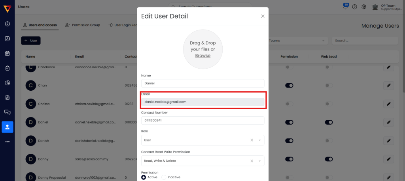Open the chat bubbles sidebar icon
The image size is (405, 181).
click(7, 112)
